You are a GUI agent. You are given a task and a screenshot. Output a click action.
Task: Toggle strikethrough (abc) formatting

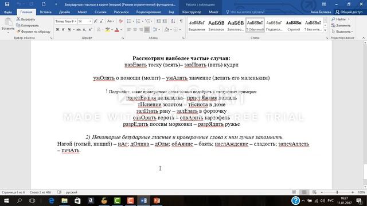pyautogui.click(x=79, y=29)
